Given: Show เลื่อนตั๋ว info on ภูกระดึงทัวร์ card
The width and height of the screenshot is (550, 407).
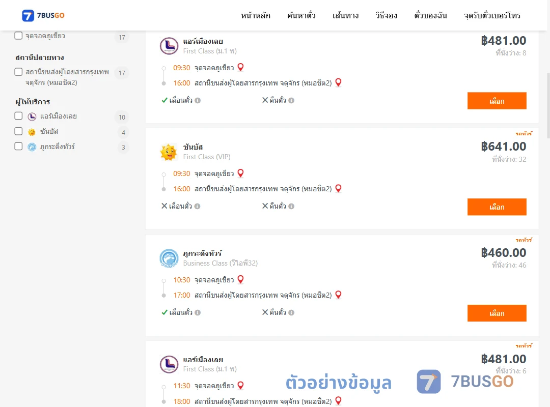Looking at the screenshot, I should pyautogui.click(x=198, y=313).
